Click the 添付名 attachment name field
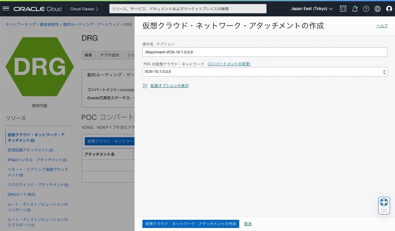Image resolution: width=395 pixels, height=231 pixels. tap(265, 52)
